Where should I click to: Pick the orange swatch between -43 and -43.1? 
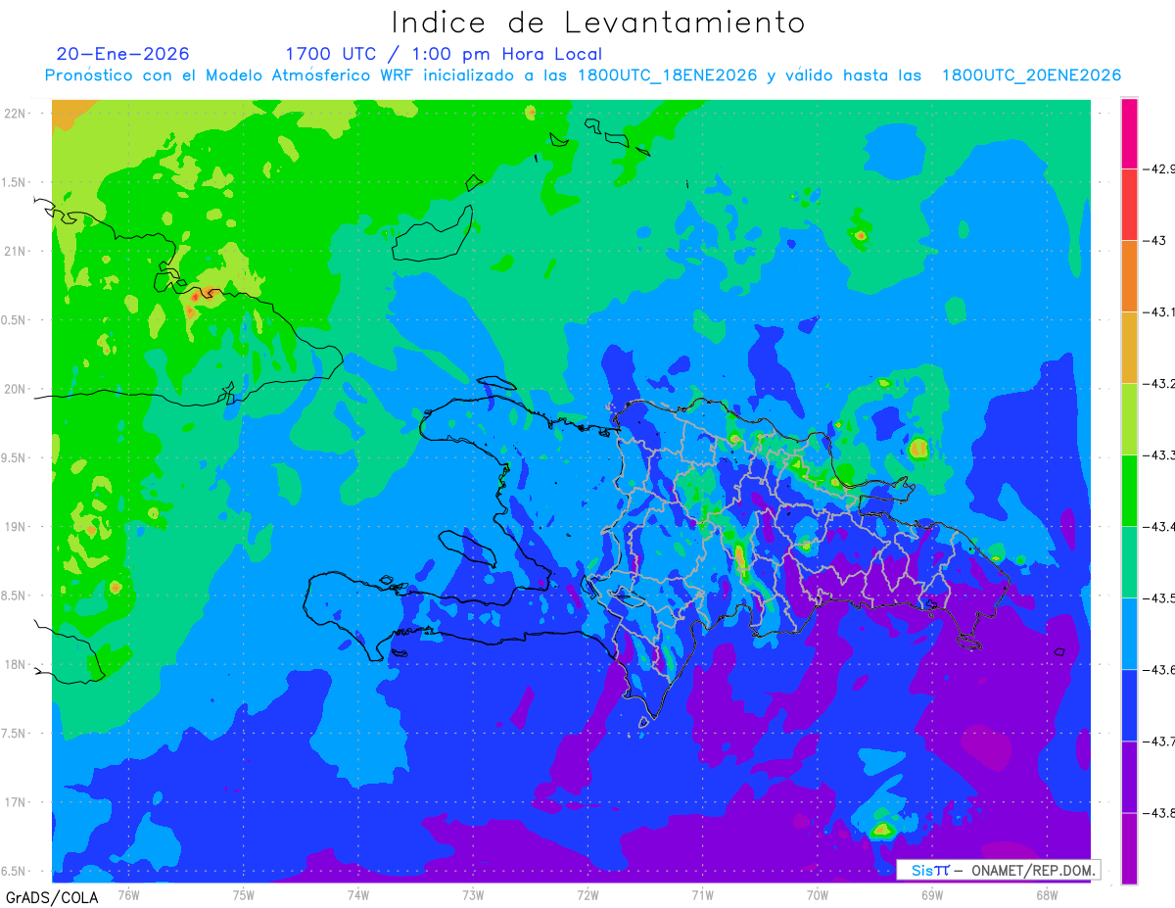click(1129, 276)
